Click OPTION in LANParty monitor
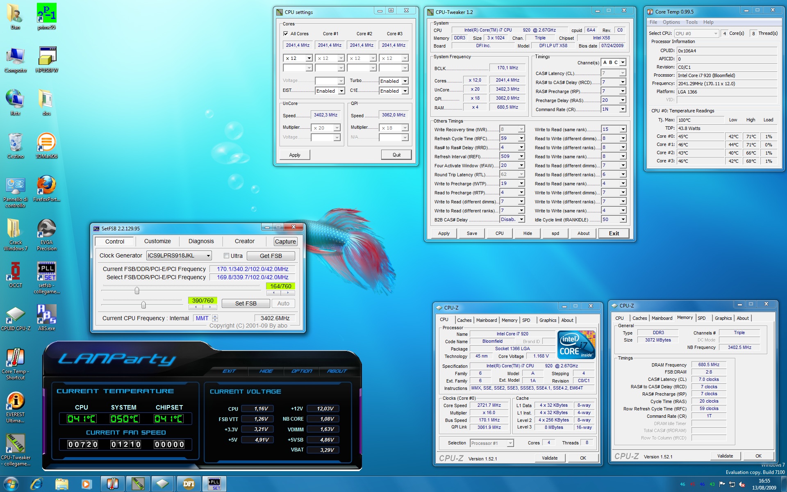Screen dimensions: 787x492 (x=302, y=371)
